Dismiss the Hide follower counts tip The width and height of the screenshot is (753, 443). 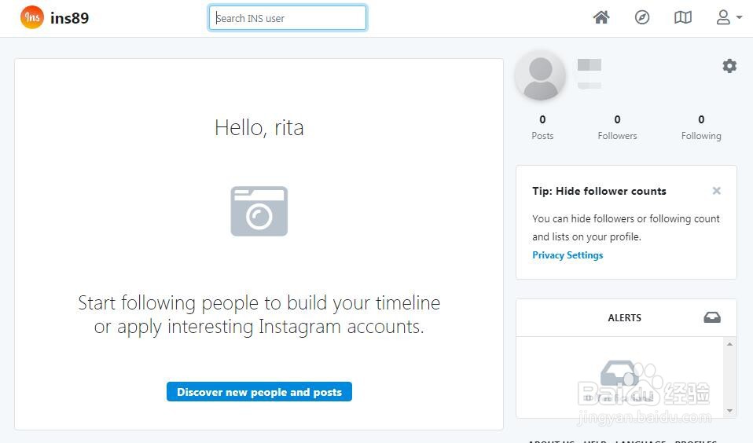pyautogui.click(x=716, y=191)
